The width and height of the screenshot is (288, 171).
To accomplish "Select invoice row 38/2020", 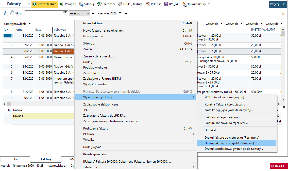I will [x=28, y=36].
